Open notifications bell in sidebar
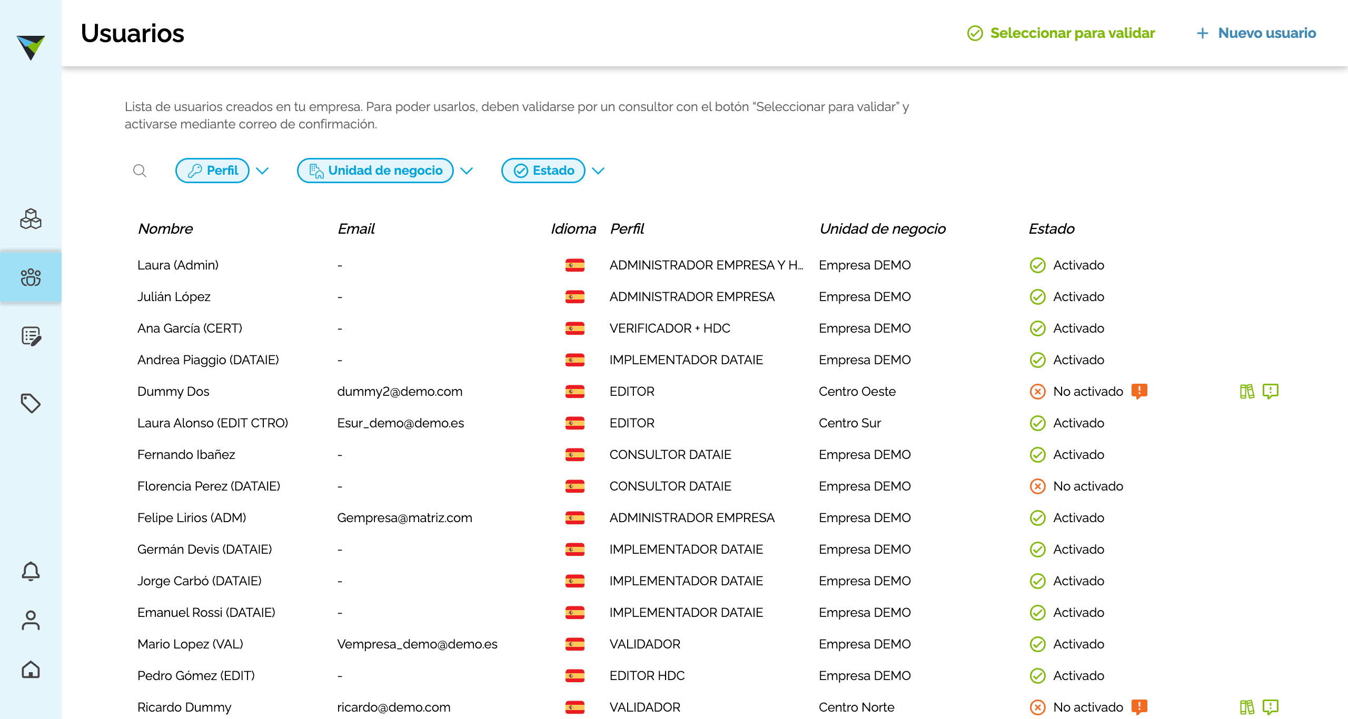This screenshot has height=719, width=1348. tap(31, 571)
